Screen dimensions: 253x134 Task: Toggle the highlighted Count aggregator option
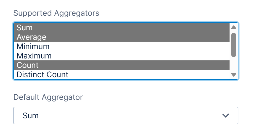click(x=28, y=65)
